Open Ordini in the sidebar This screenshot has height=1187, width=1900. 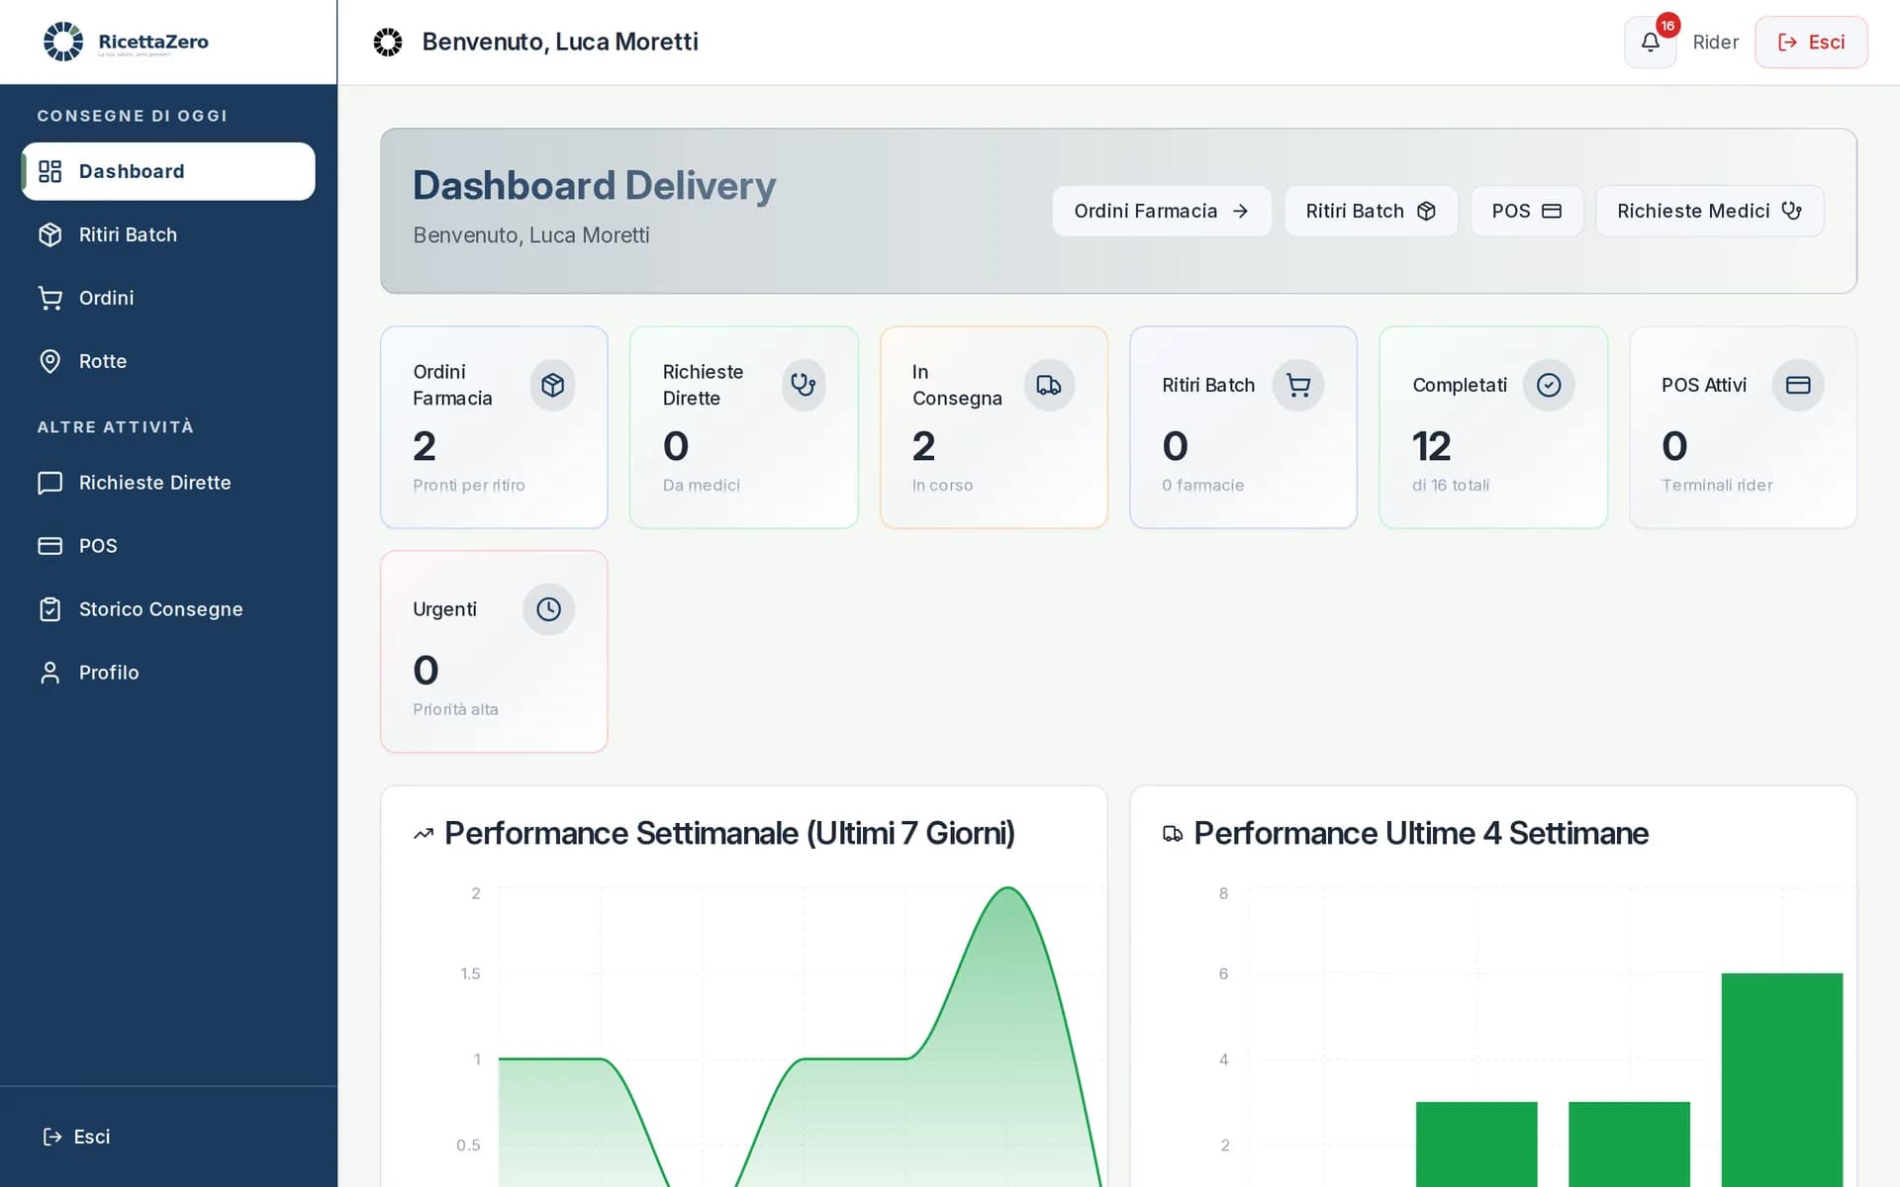point(168,298)
